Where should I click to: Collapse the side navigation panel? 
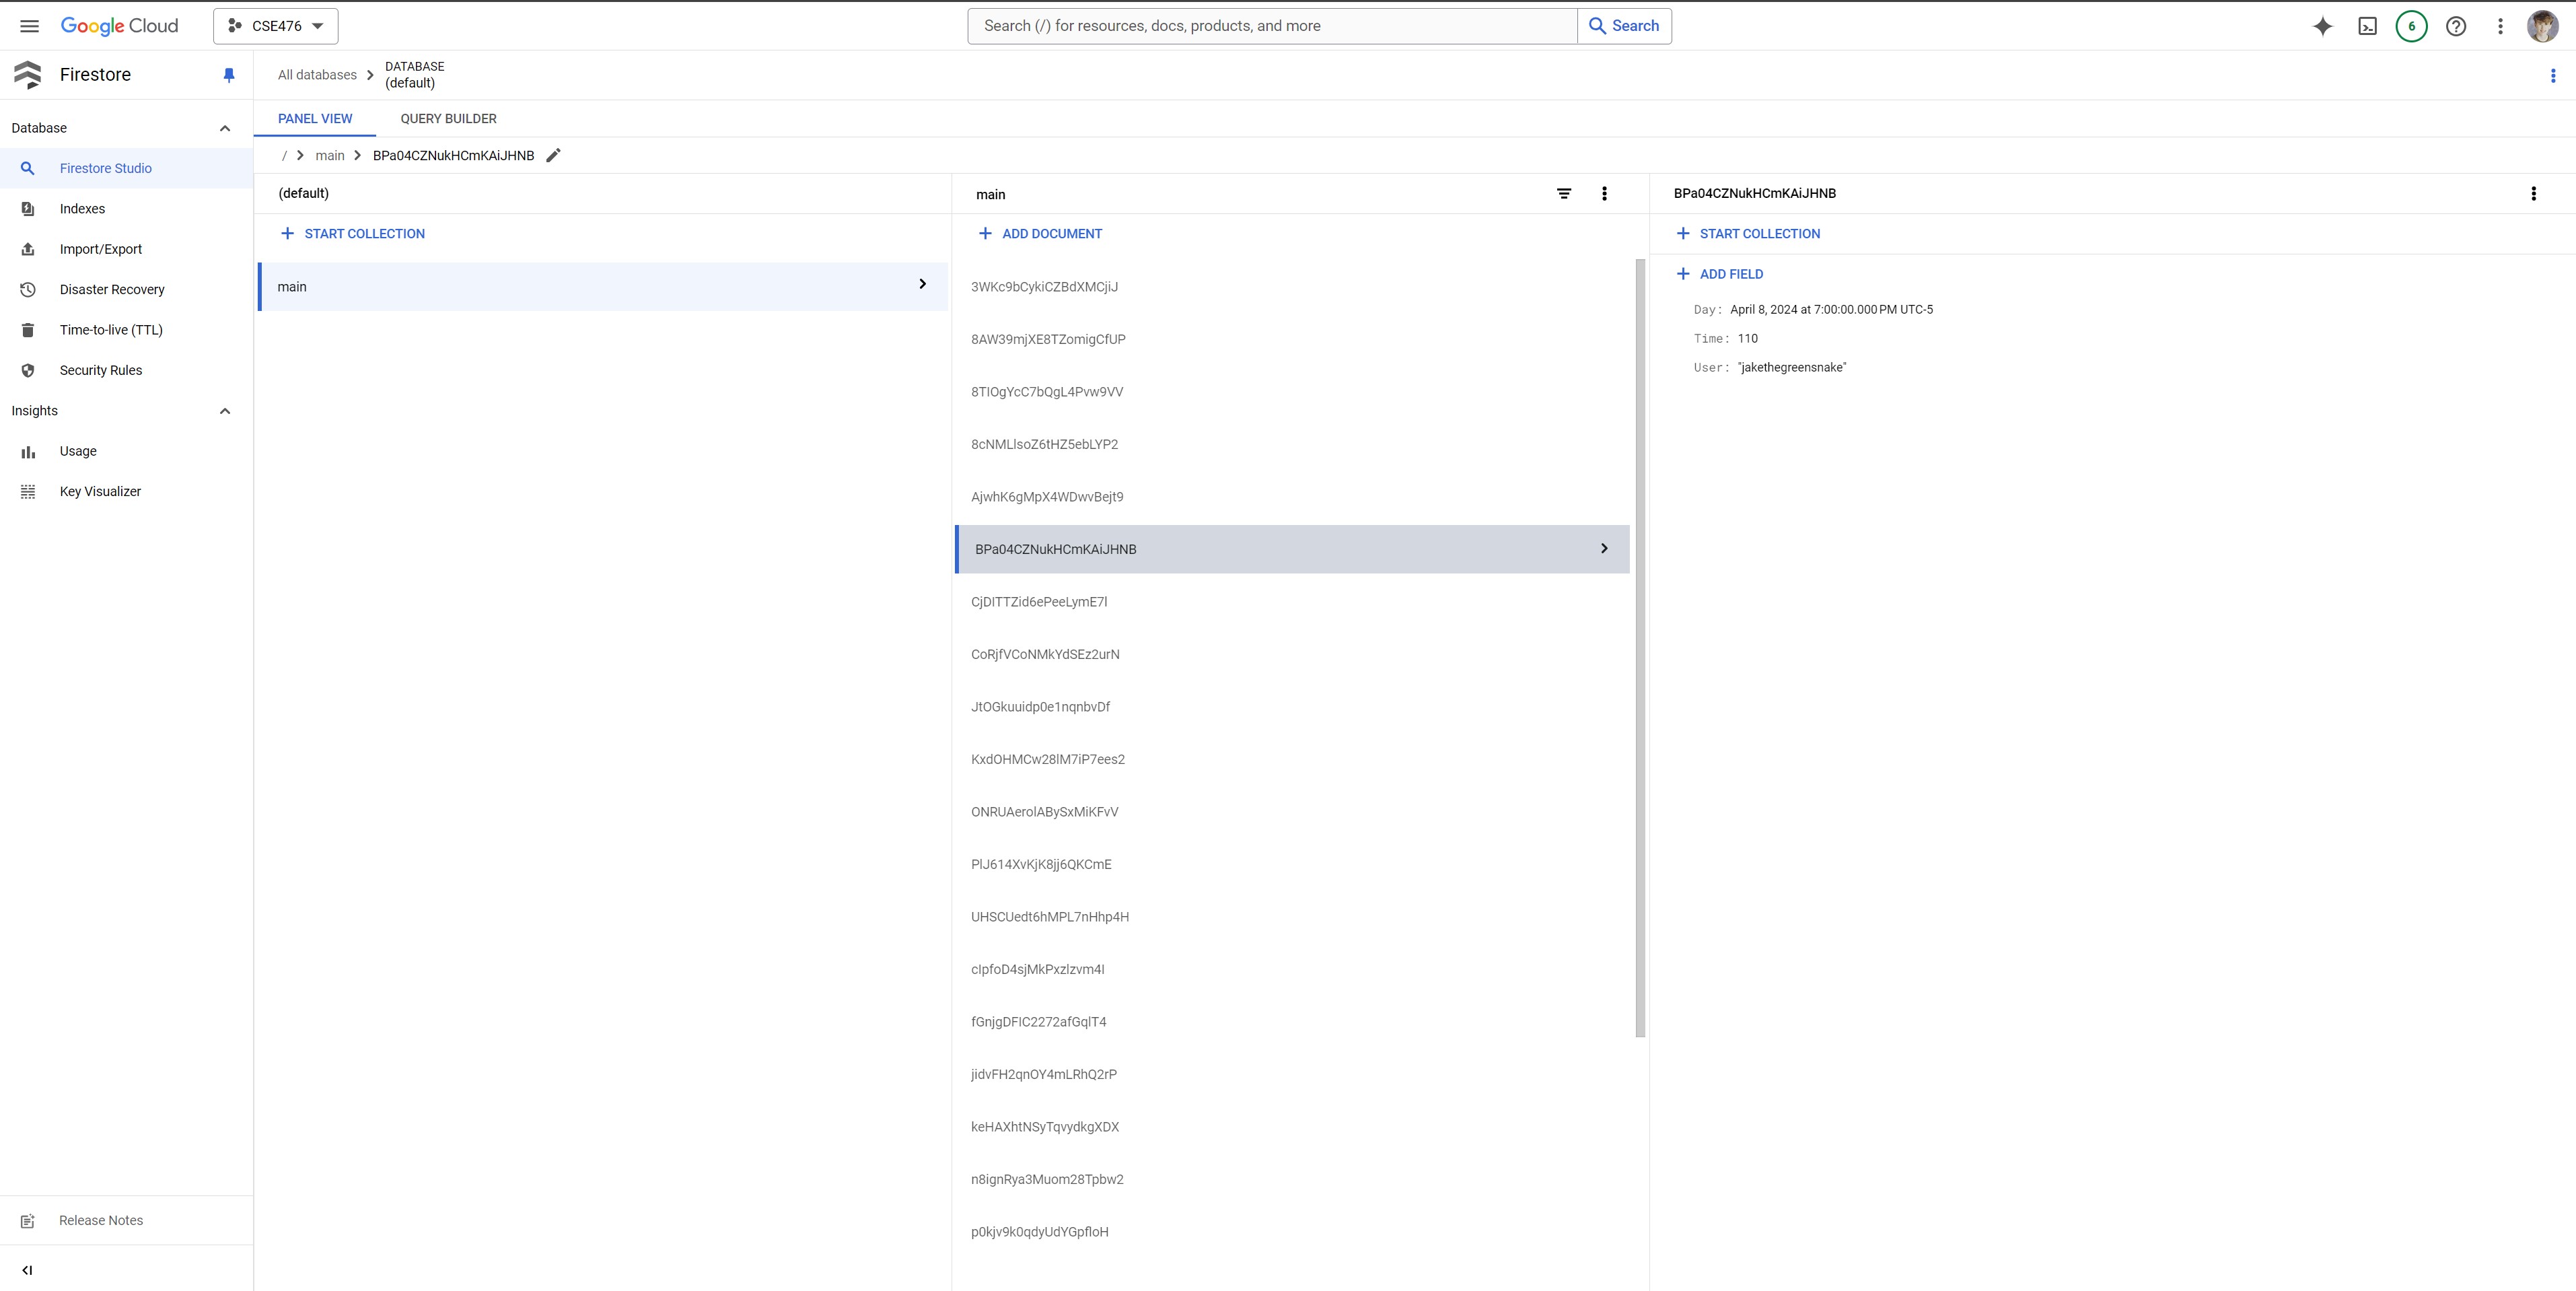(x=27, y=1270)
